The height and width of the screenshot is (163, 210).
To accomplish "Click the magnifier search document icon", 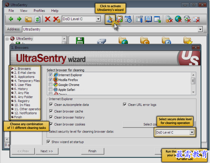I will (x=148, y=19).
